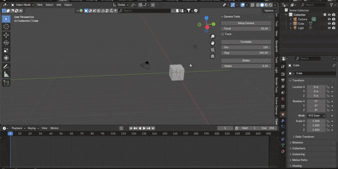Click frame 100 on the timeline ruler
Image resolution: width=338 pixels, height=169 pixels.
tap(113, 134)
